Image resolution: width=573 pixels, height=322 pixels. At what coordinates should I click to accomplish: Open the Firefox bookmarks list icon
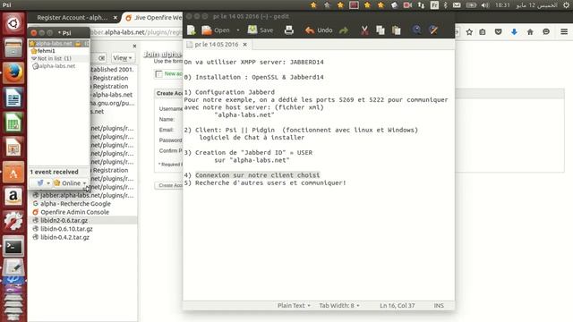[x=483, y=32]
